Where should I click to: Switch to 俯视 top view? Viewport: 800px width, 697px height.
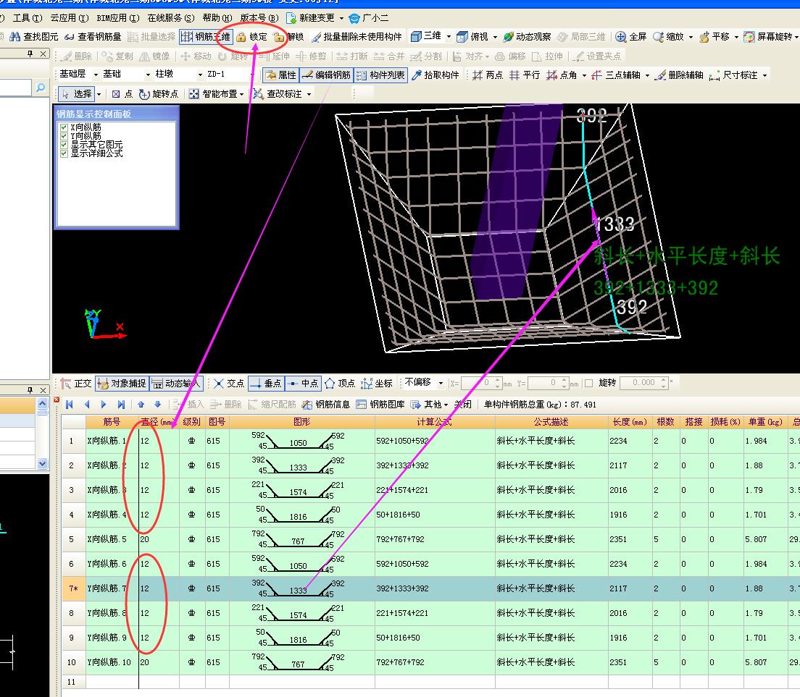472,37
